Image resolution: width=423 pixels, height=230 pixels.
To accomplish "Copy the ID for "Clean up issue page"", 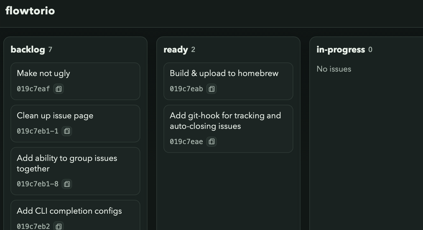I will (x=67, y=131).
